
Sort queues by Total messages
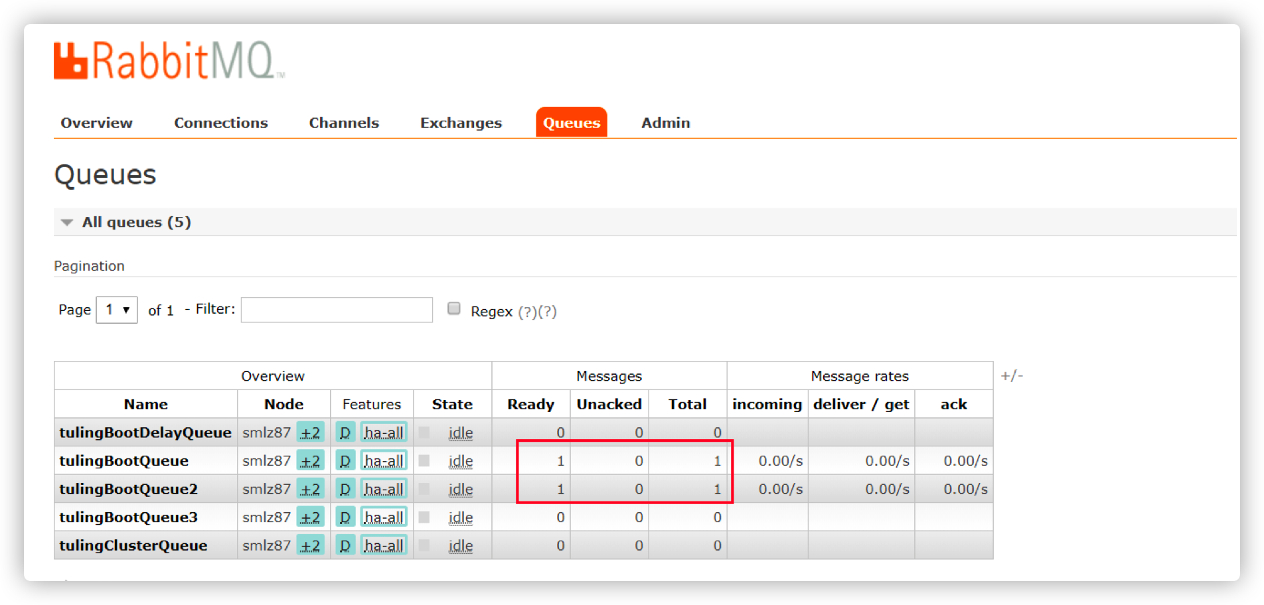click(688, 404)
